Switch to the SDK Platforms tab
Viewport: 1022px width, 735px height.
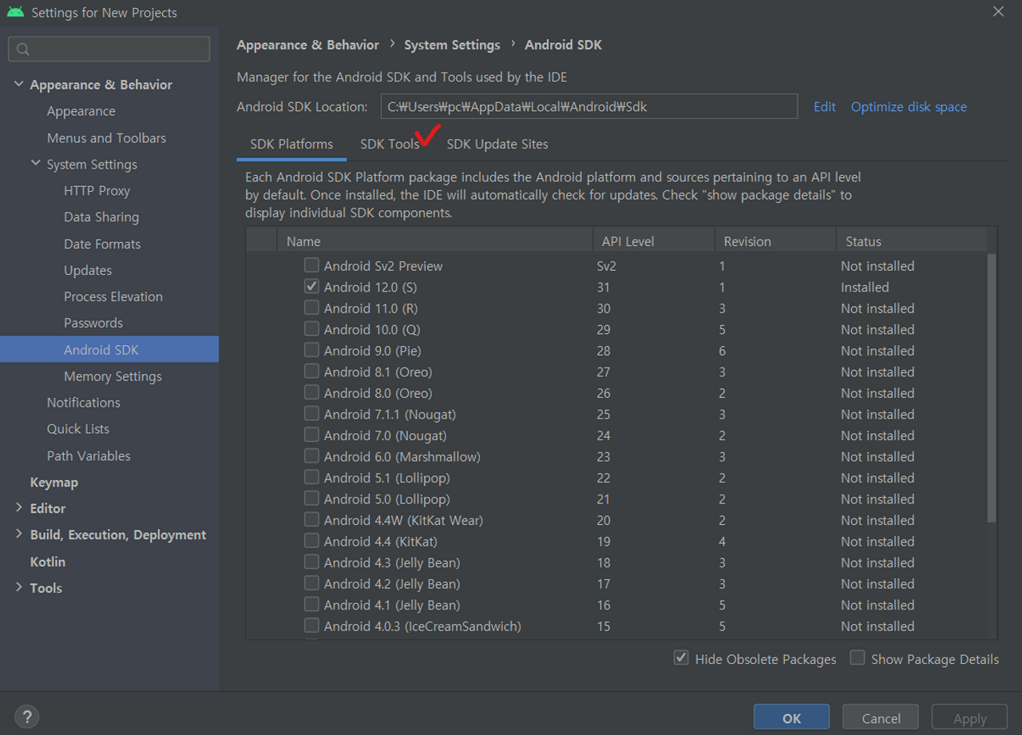pyautogui.click(x=291, y=145)
